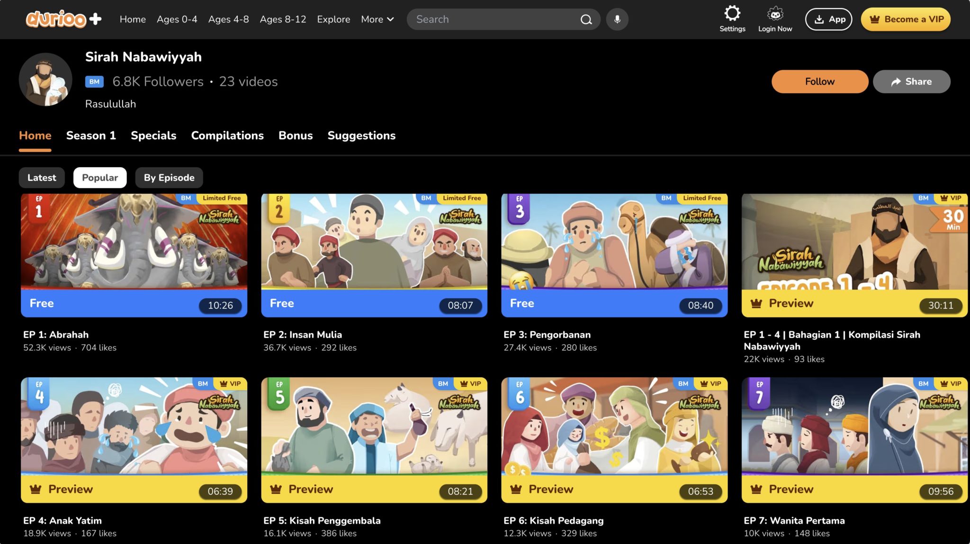Click the Become a VIP button

pos(906,19)
